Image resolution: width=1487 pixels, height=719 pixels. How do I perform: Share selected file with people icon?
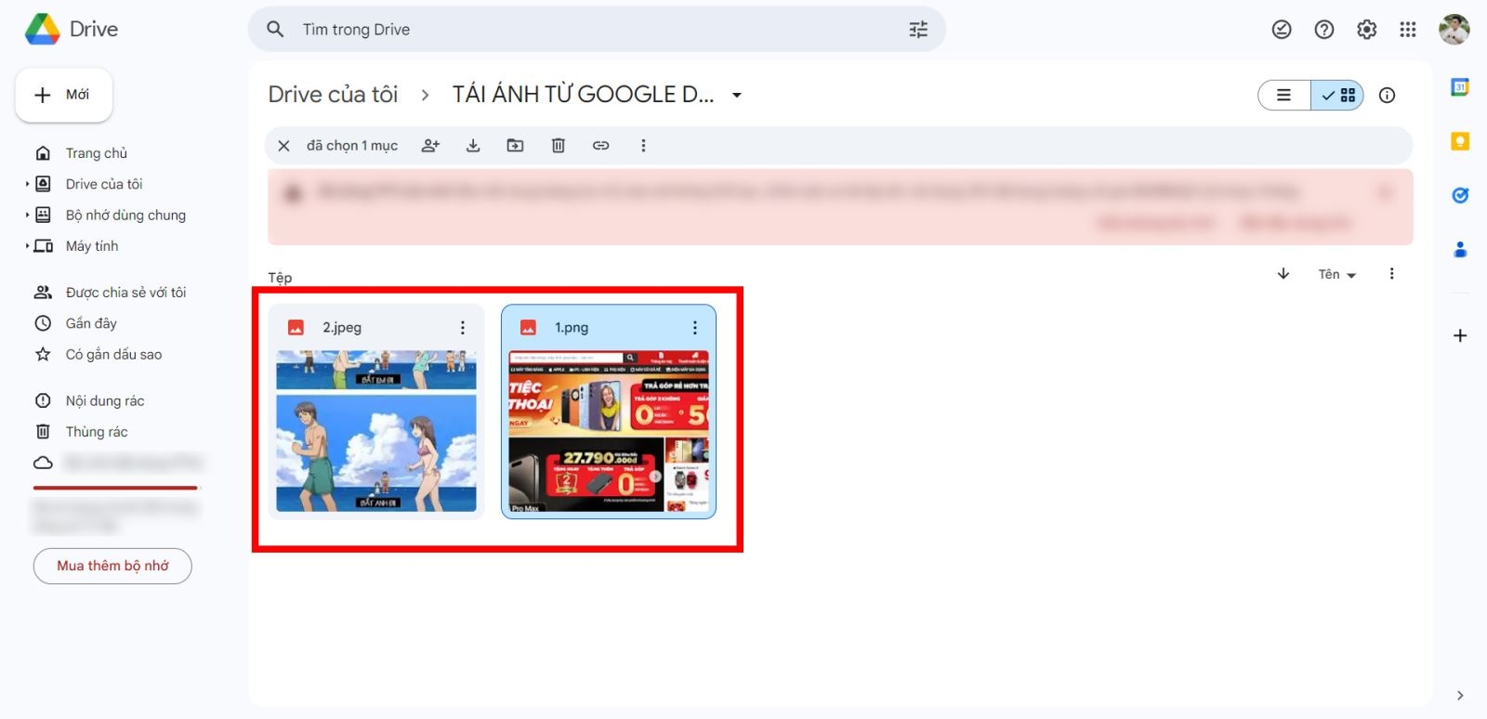(x=430, y=146)
